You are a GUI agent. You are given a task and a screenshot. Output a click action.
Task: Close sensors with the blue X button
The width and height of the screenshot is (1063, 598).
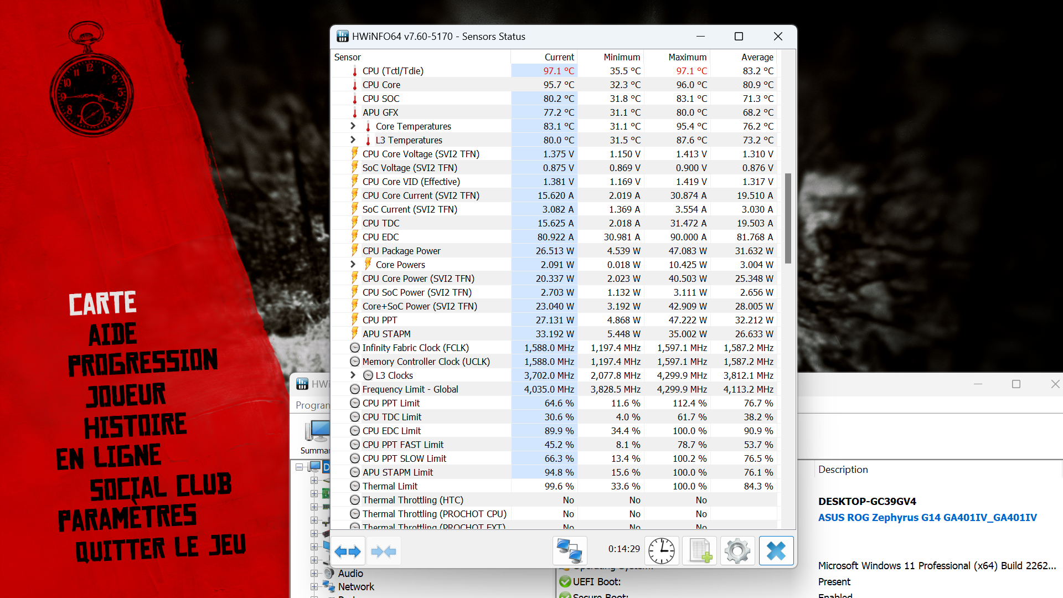776,551
